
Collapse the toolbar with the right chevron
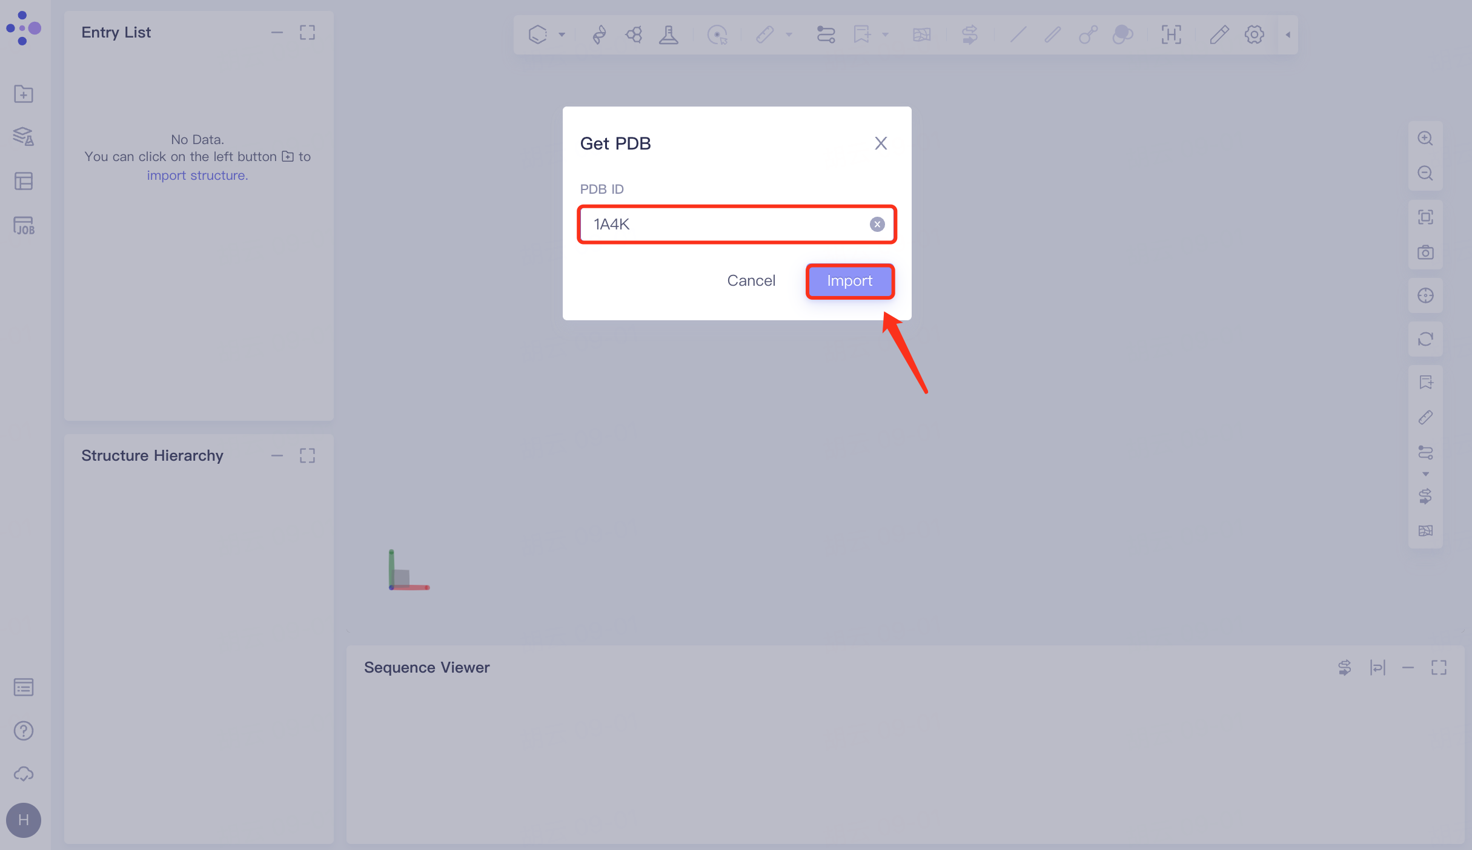(1287, 35)
